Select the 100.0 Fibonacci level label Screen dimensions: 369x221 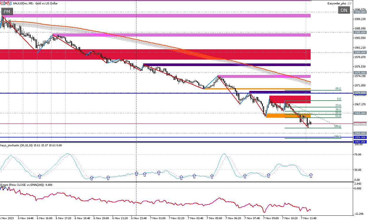click(x=337, y=126)
